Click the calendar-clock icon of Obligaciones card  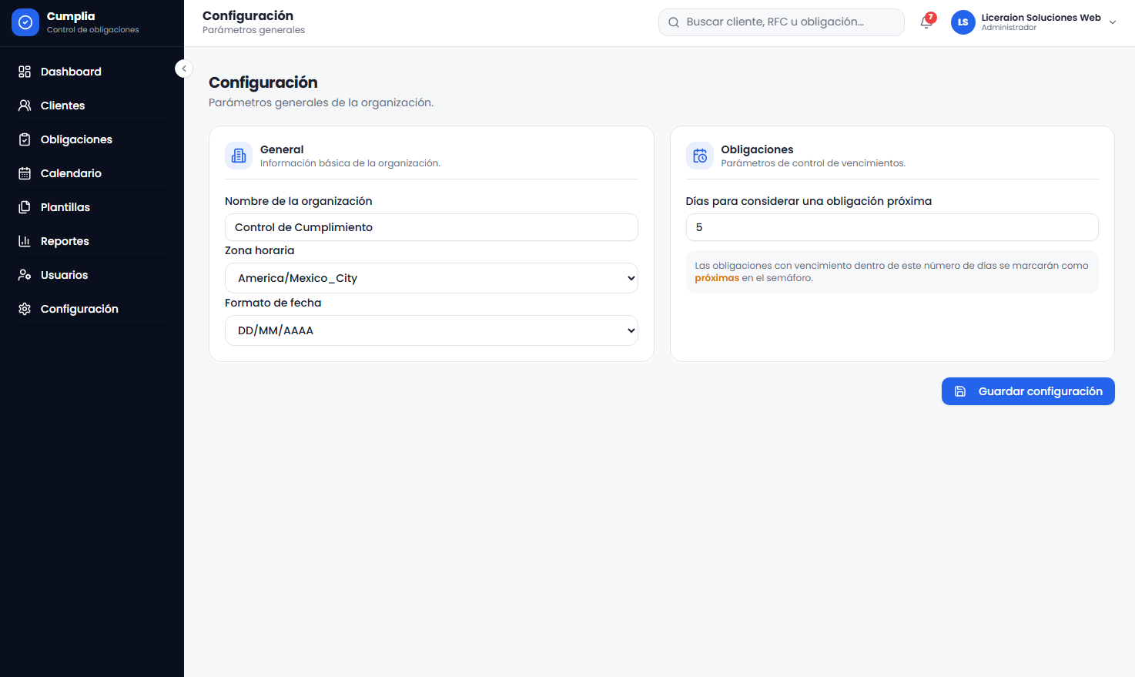(x=700, y=156)
